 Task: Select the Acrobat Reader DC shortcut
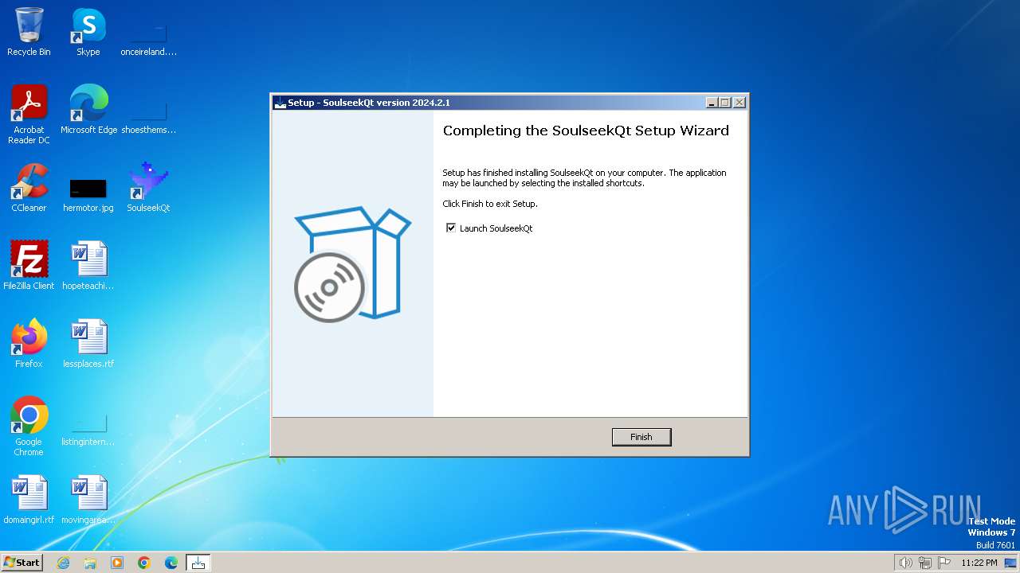[x=29, y=115]
